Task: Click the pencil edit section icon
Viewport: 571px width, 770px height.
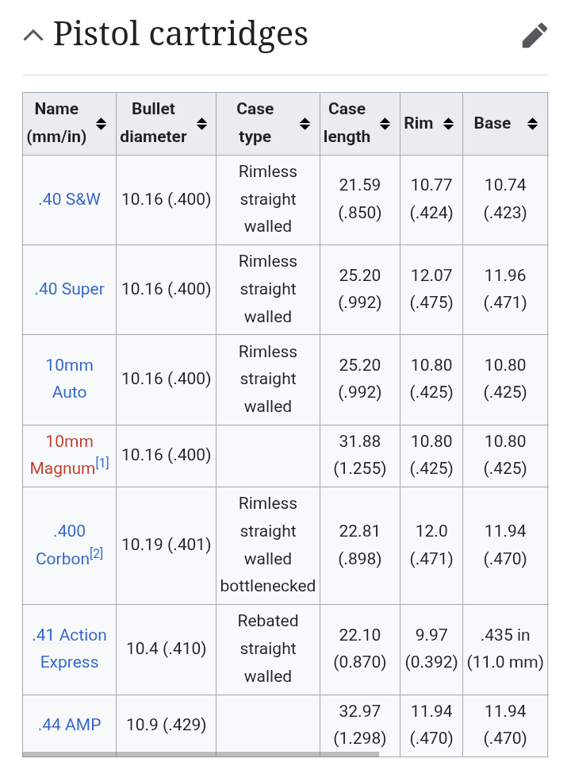Action: 535,35
